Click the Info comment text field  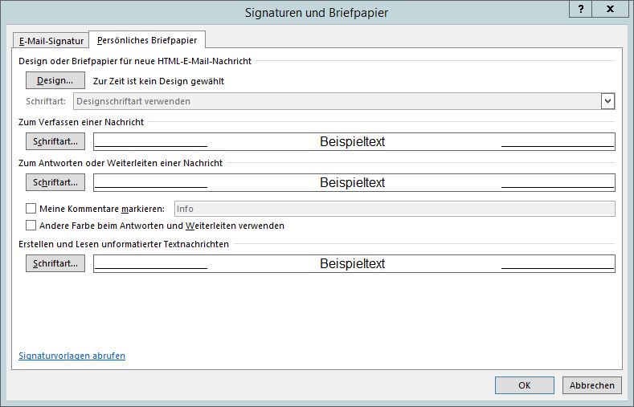pyautogui.click(x=394, y=209)
